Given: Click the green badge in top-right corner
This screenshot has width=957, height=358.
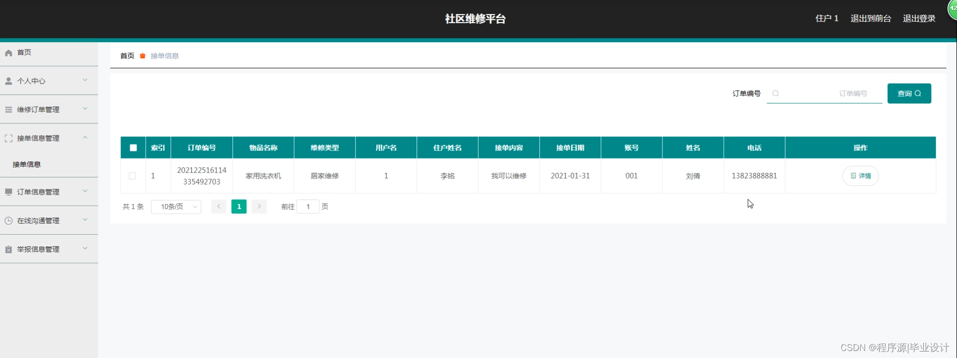Looking at the screenshot, I should (x=952, y=9).
